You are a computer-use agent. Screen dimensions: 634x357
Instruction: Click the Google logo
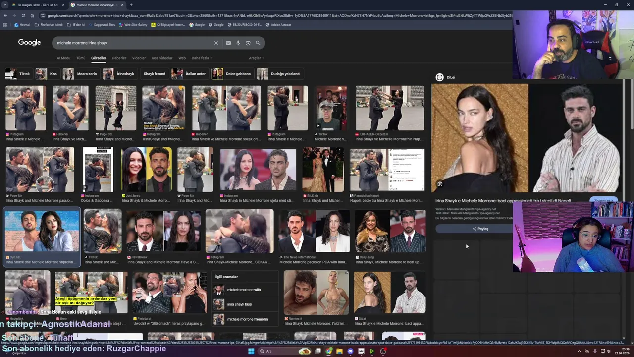tap(29, 43)
